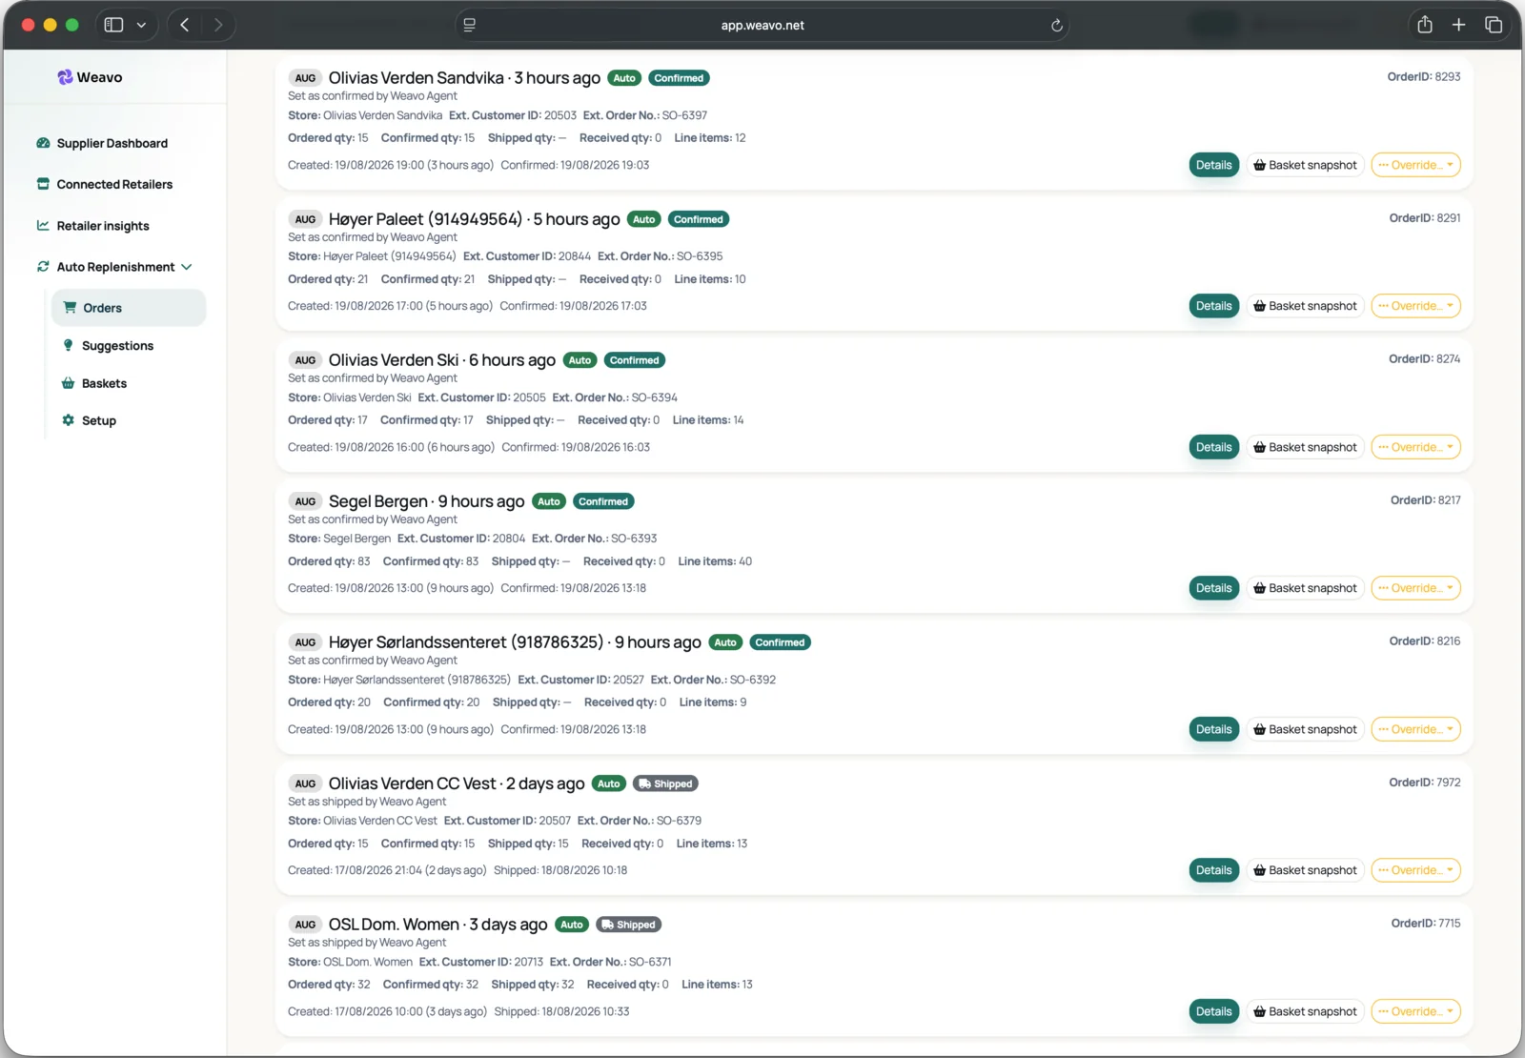Viewport: 1525px width, 1058px height.
Task: Click OrderID: 8293 text
Action: coord(1423,76)
